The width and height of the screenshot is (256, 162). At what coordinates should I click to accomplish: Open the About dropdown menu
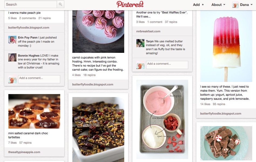[x=218, y=5]
